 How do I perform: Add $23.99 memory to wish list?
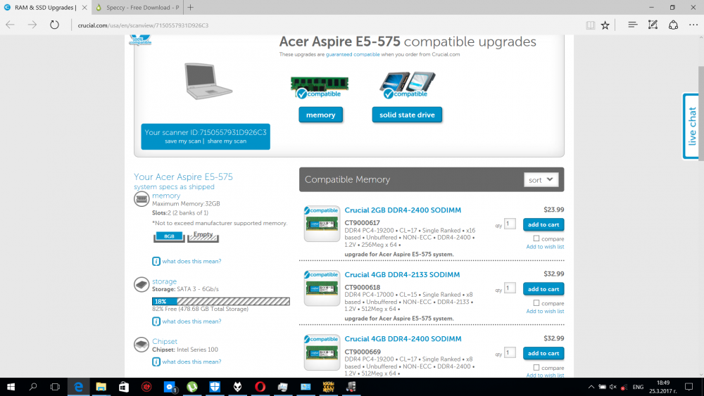coord(545,247)
